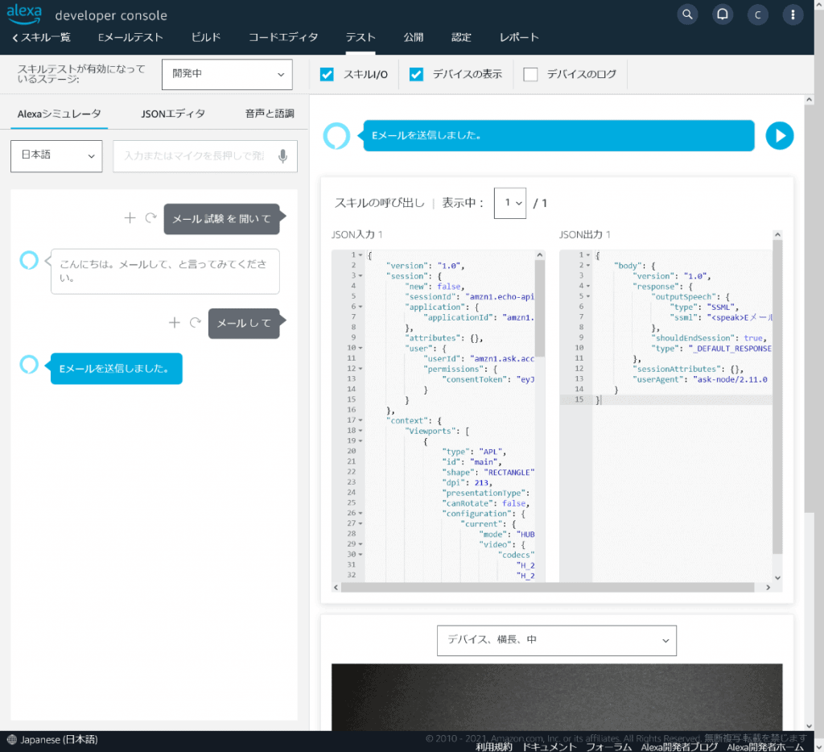Go back to スキル一覧
The image size is (824, 752).
tap(41, 37)
